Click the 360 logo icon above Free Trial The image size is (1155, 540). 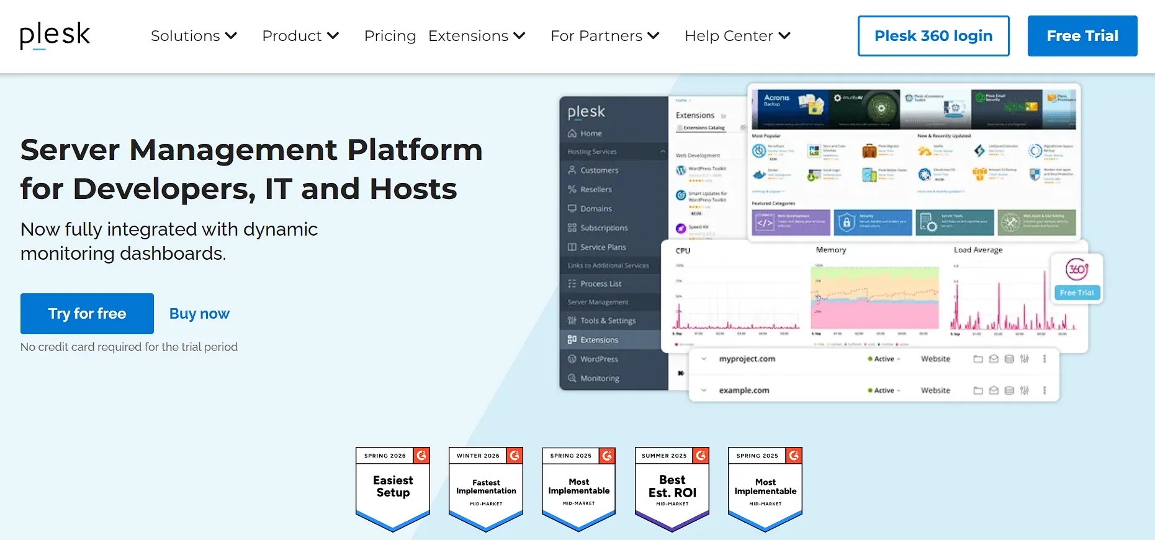(x=1077, y=269)
